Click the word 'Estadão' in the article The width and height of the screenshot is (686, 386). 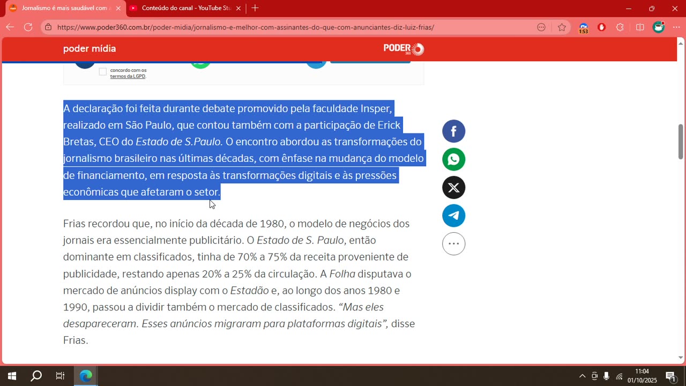250,291
